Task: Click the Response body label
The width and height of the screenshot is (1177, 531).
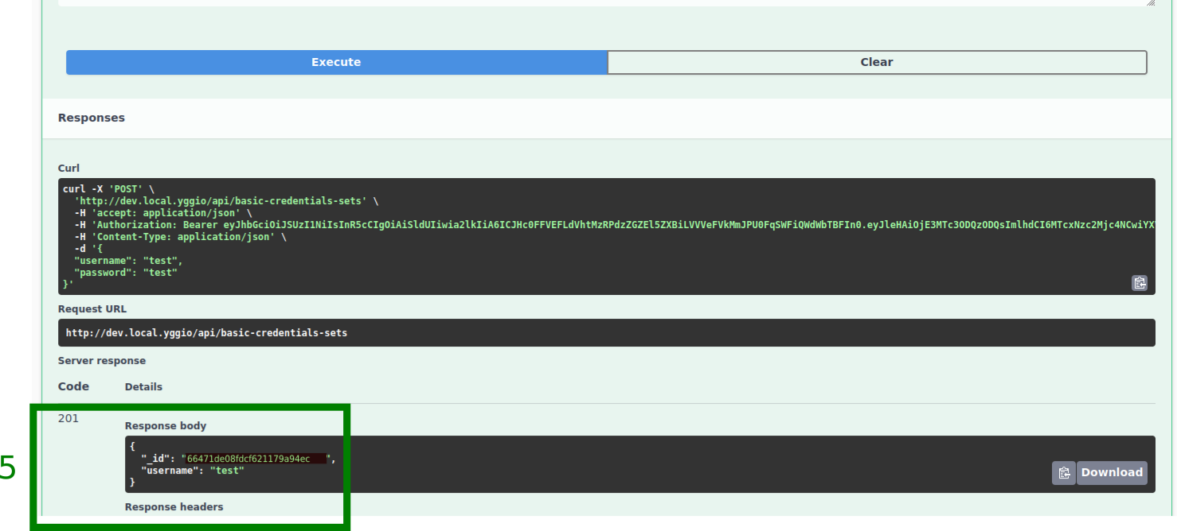Action: coord(166,426)
